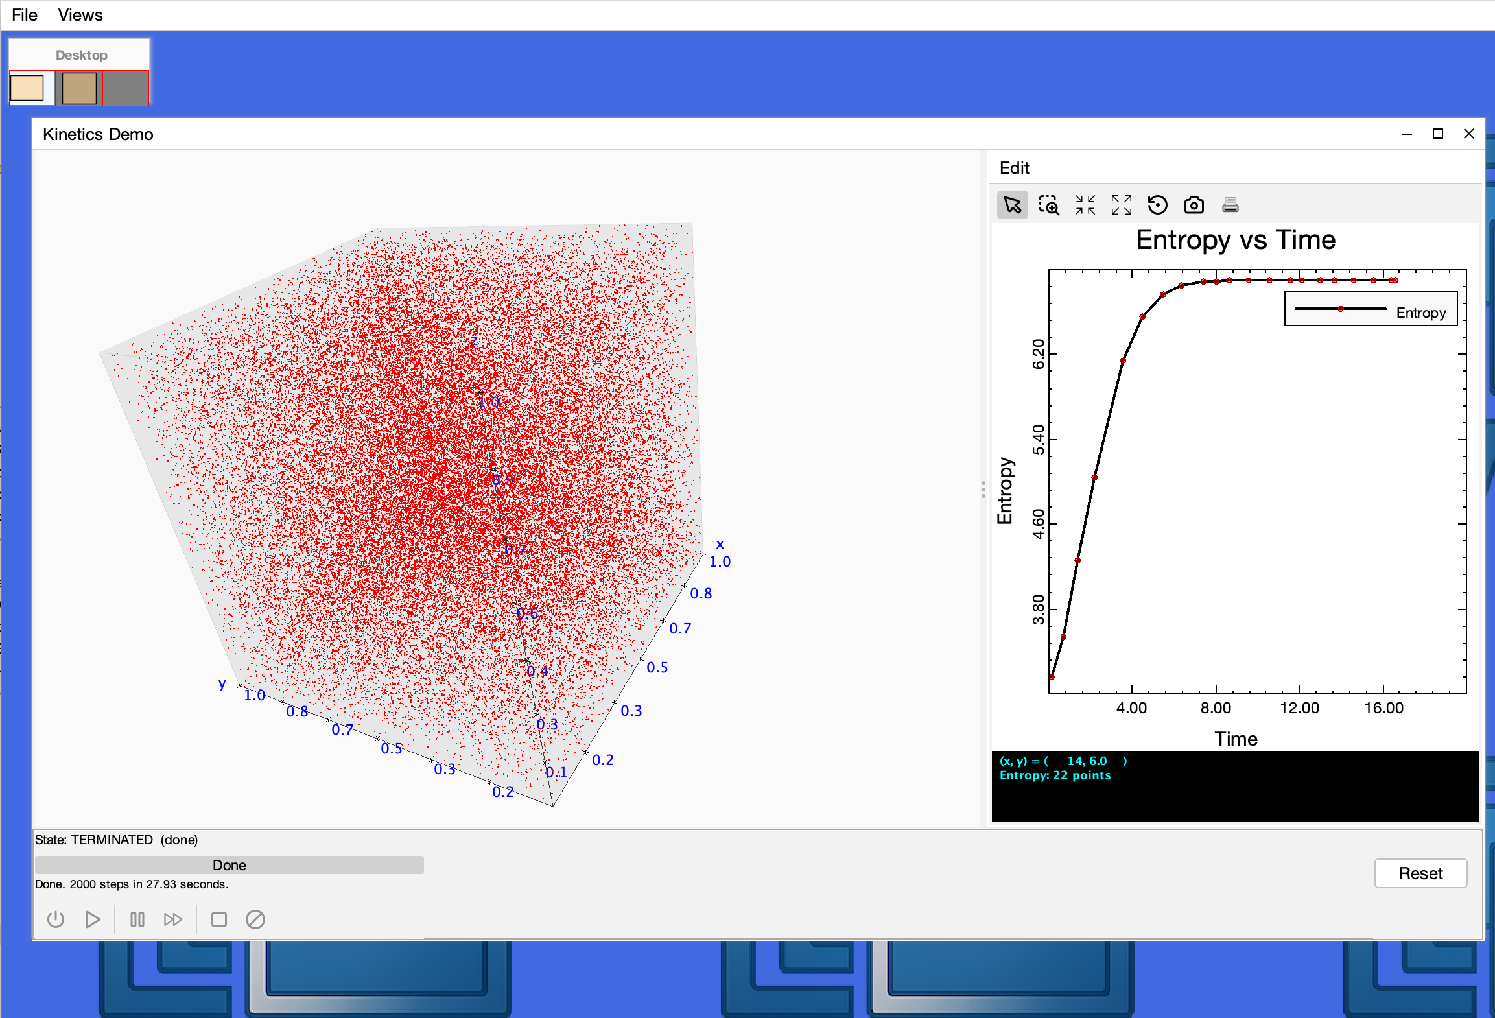Image resolution: width=1495 pixels, height=1018 pixels.
Task: Activate the zoom region magnifier tool
Action: pos(1048,206)
